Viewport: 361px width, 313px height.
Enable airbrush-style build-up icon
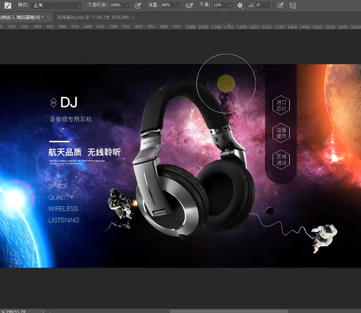pos(189,5)
